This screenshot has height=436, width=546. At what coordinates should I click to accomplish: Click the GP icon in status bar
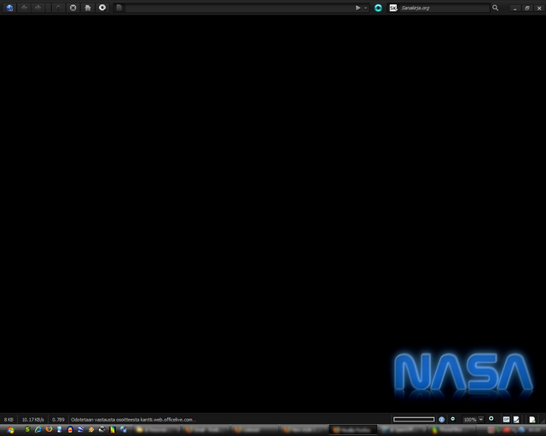pyautogui.click(x=506, y=419)
